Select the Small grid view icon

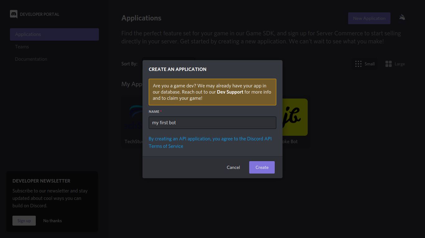(x=358, y=64)
